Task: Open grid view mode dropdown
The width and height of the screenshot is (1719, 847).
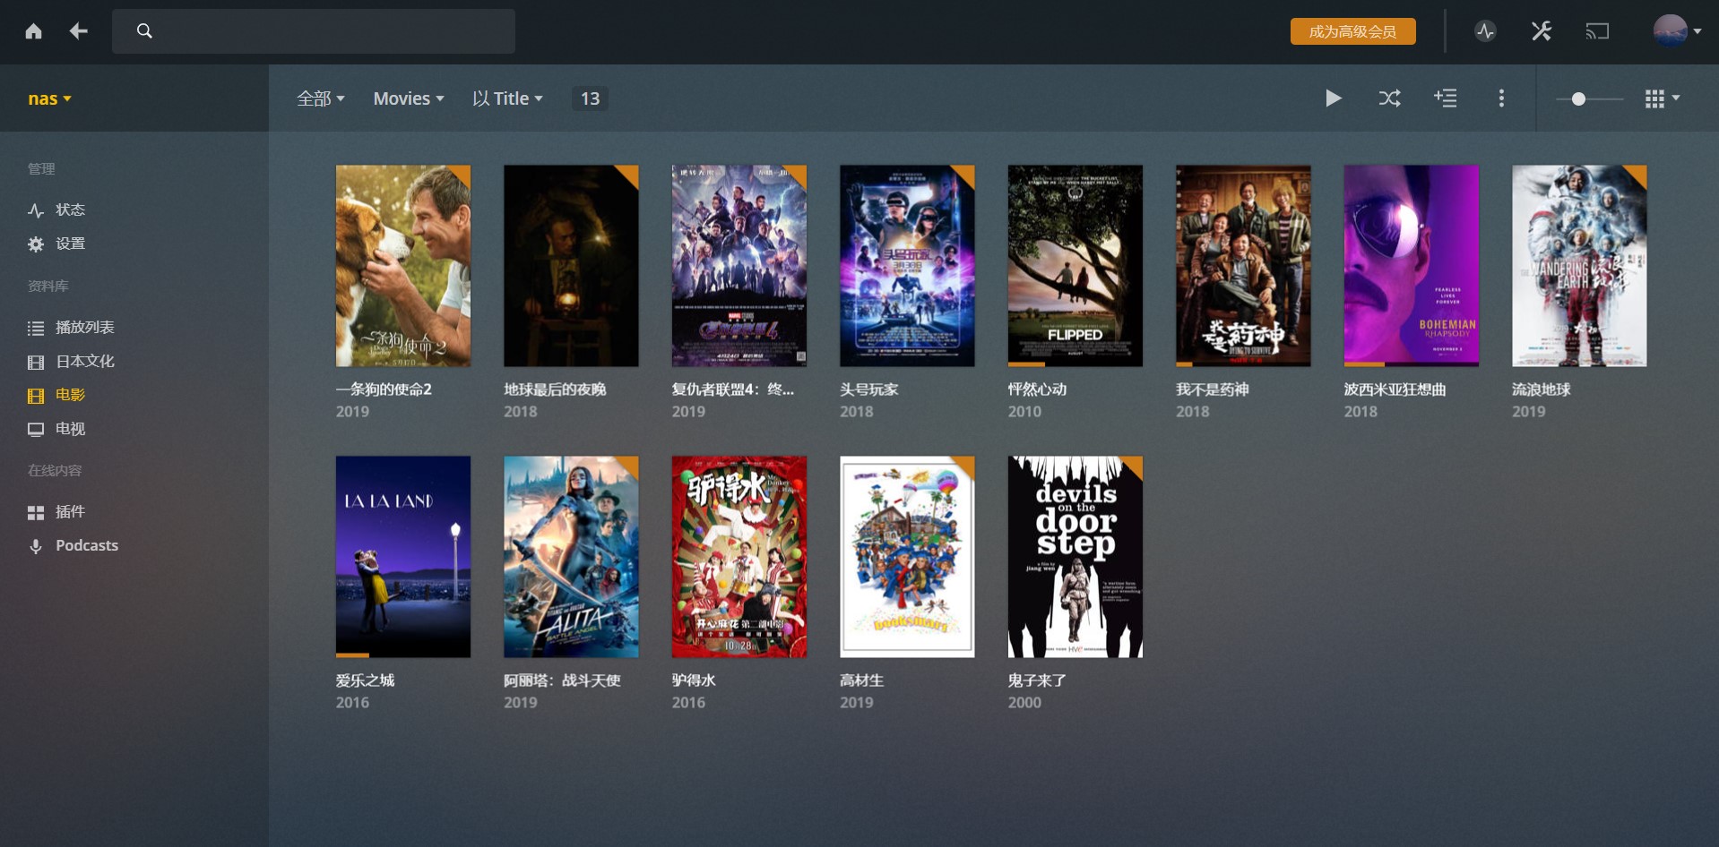Action: [1663, 98]
